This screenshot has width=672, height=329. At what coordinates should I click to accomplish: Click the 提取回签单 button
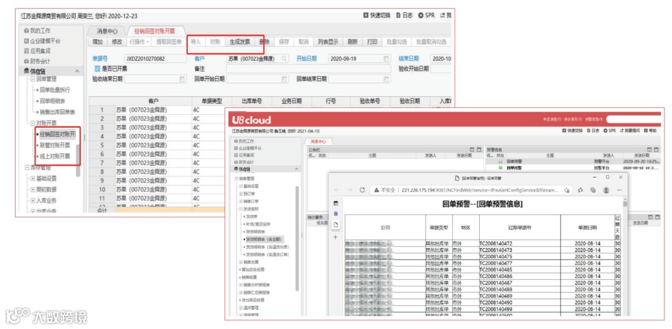coord(169,42)
